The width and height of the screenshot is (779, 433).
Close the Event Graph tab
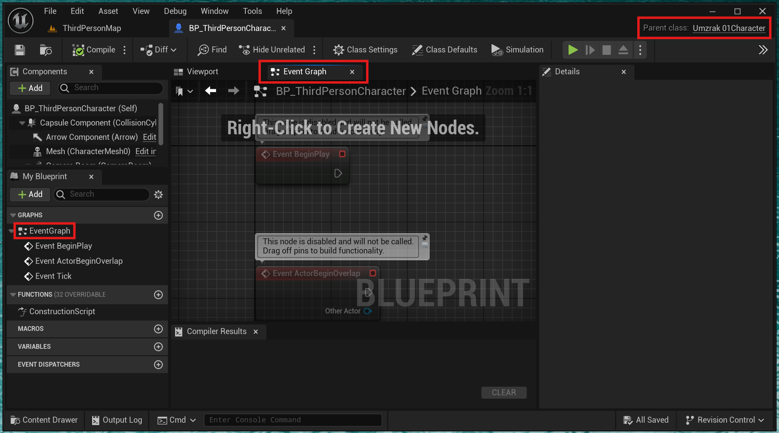click(x=352, y=72)
